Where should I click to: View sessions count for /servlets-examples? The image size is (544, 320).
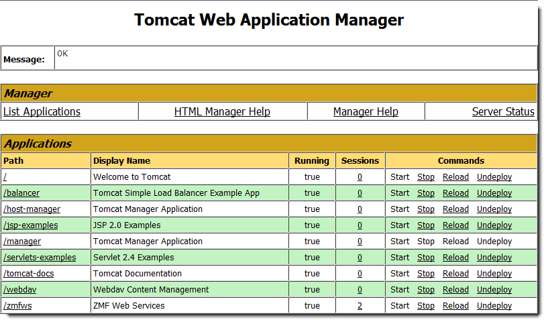pos(360,258)
